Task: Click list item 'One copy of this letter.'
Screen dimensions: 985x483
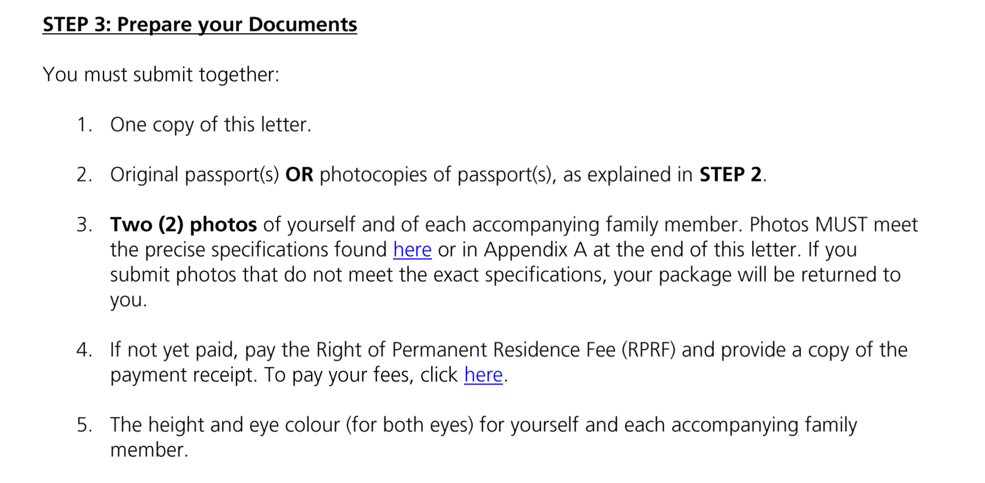Action: [211, 125]
